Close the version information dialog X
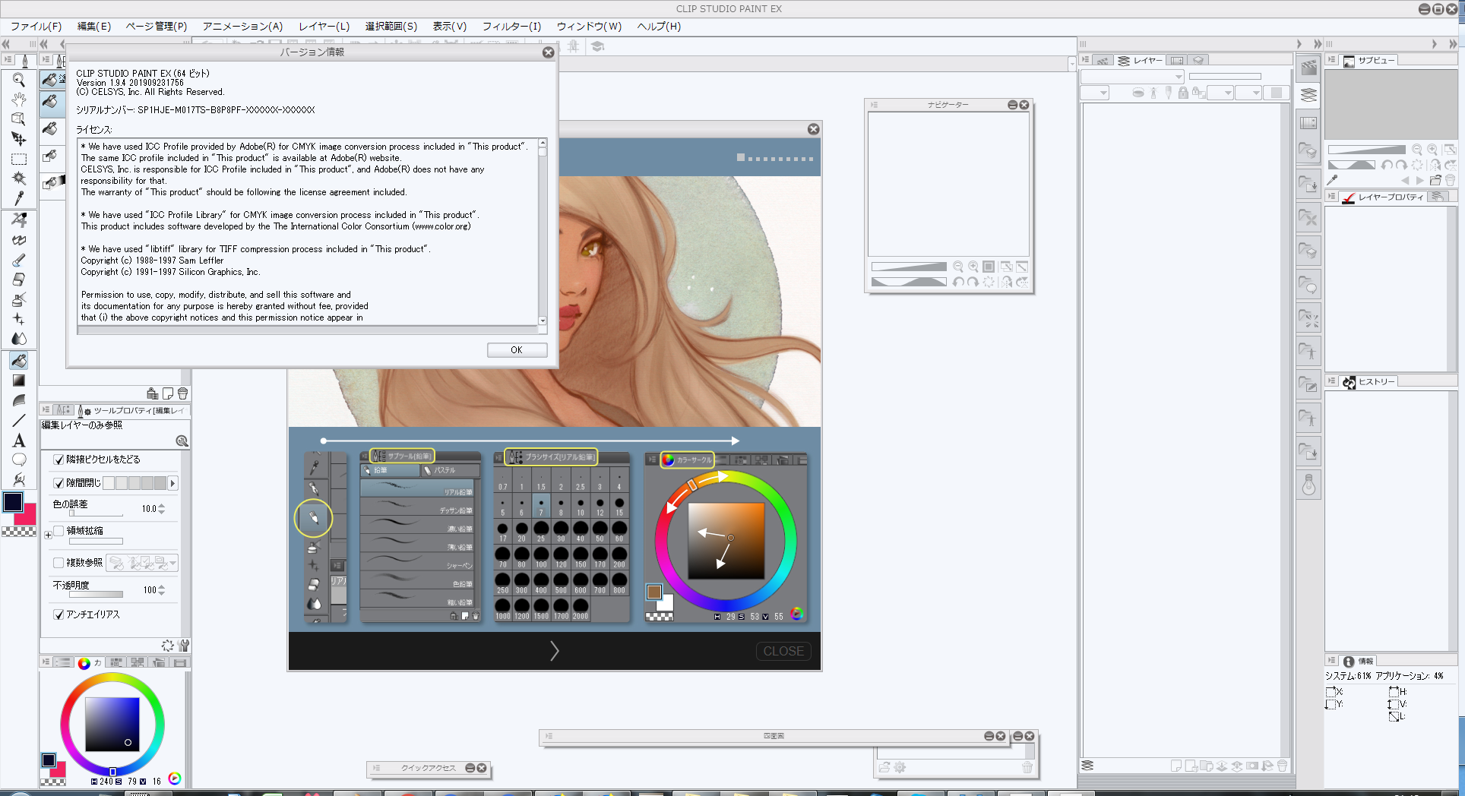1465x796 pixels. coord(548,52)
